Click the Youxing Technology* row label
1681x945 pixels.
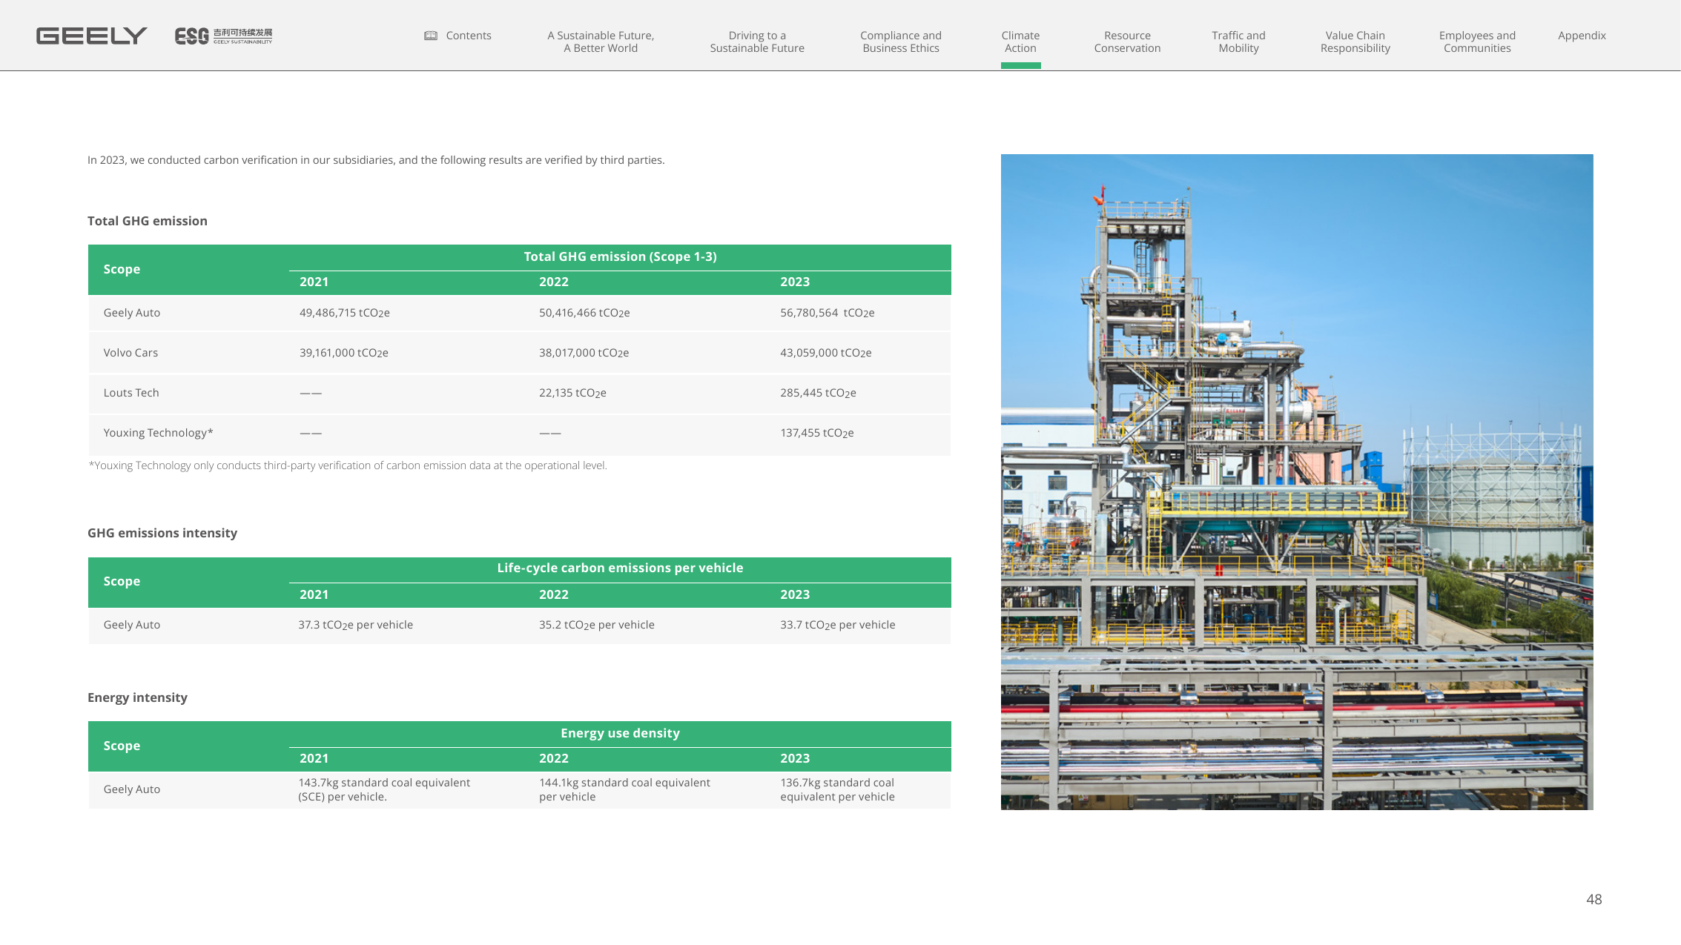(158, 433)
